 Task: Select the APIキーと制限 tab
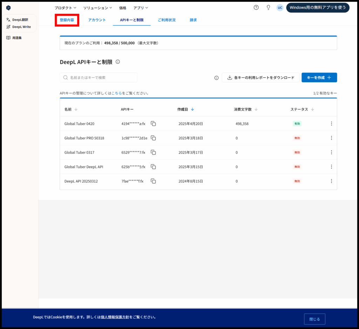pos(132,20)
